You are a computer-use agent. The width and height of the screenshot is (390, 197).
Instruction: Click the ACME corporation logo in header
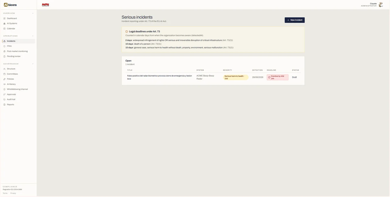tap(45, 5)
